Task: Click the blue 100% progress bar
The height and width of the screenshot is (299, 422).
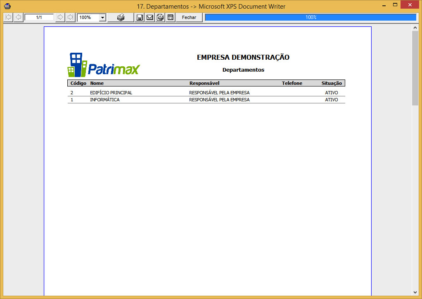Action: click(311, 17)
